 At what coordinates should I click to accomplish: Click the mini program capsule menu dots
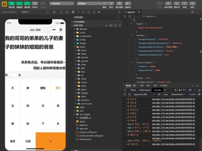pyautogui.click(x=54, y=30)
